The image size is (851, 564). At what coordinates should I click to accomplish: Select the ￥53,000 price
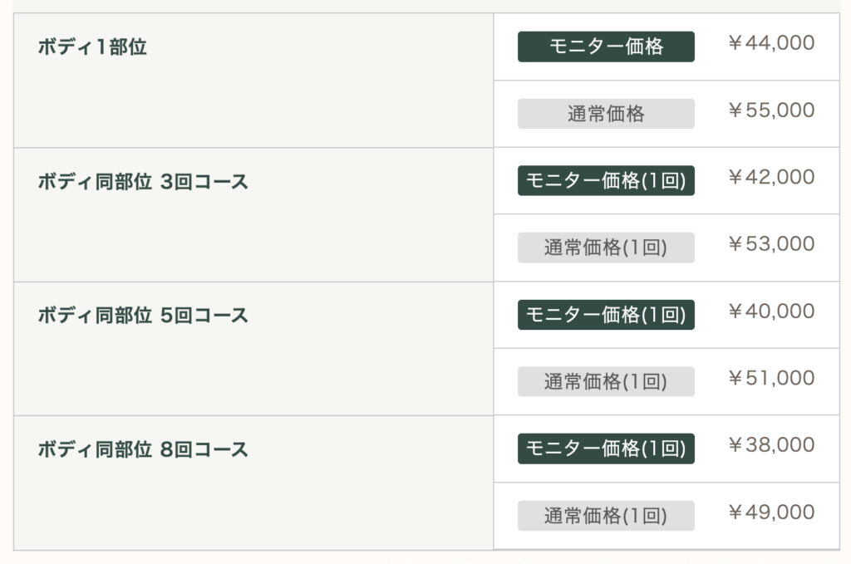(770, 244)
